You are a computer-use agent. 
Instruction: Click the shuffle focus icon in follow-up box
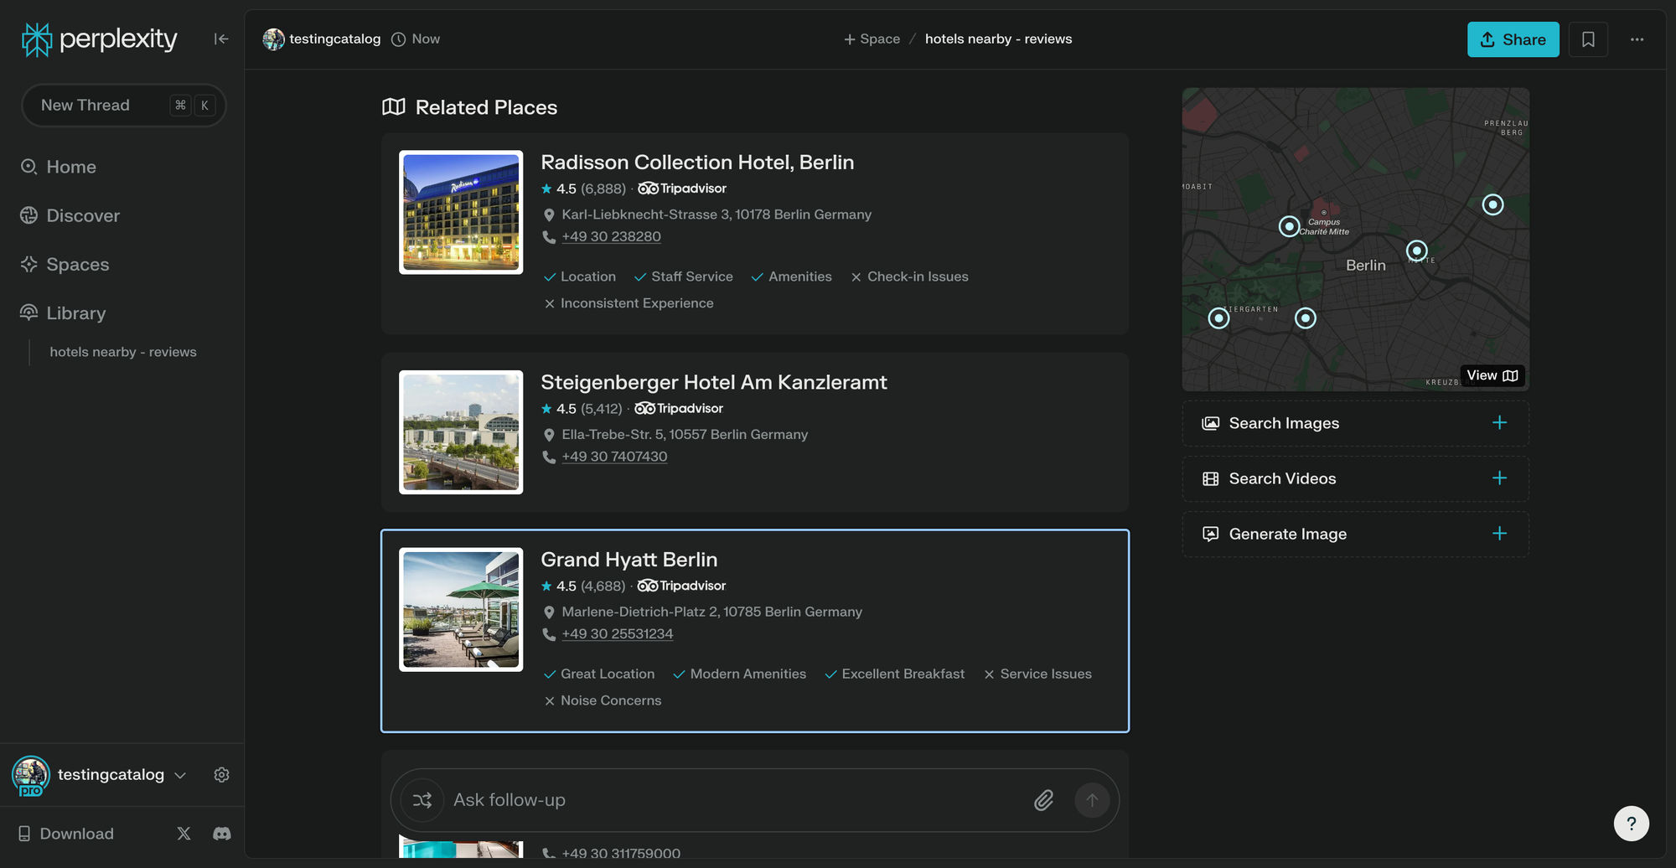click(x=422, y=800)
